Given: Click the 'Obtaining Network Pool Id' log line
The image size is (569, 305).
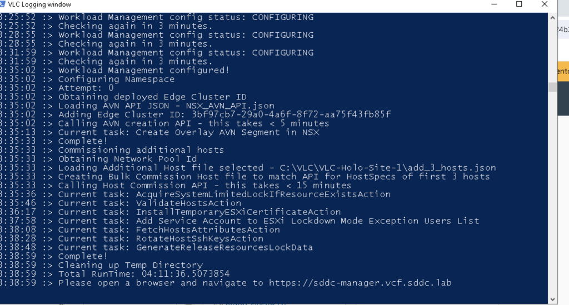Looking at the screenshot, I should [x=127, y=159].
